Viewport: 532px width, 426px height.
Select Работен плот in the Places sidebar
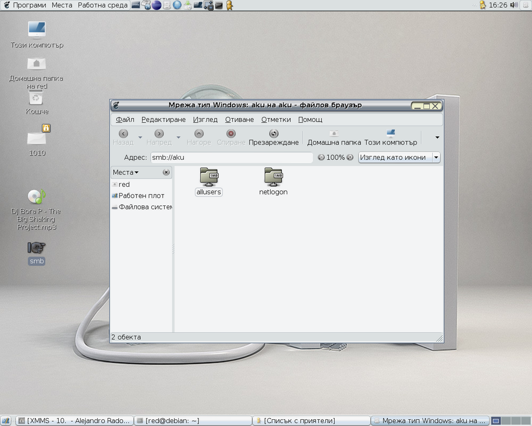(x=141, y=196)
